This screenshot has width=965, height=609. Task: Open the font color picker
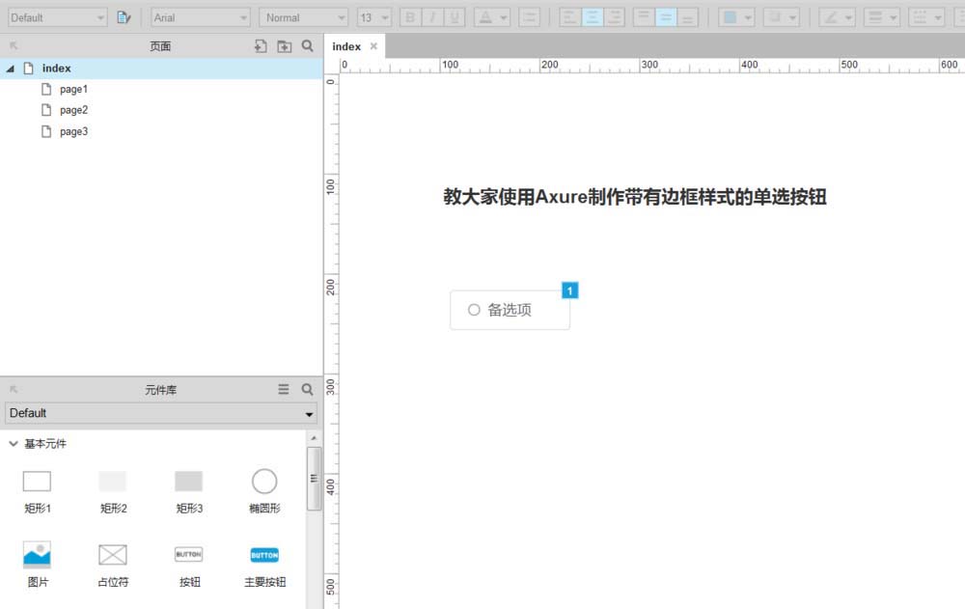coord(491,18)
